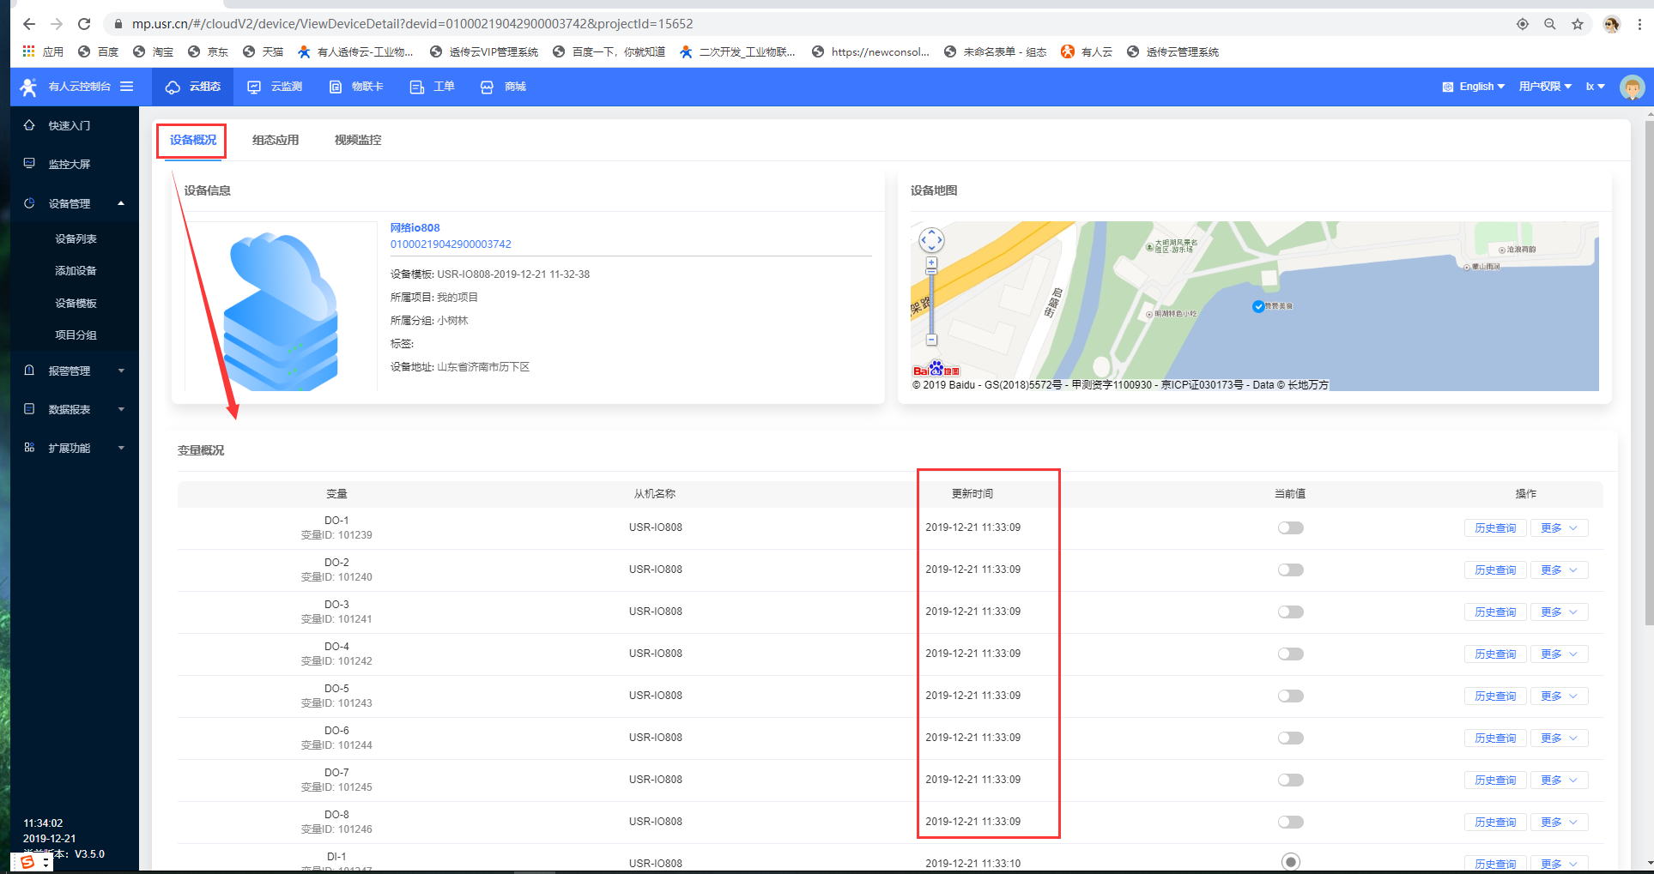Reload the page with refresh icon
Viewport: 1654px width, 874px height.
point(84,24)
